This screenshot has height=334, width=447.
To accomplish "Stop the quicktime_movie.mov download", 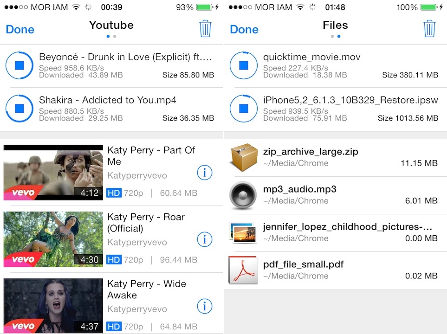I will click(243, 65).
